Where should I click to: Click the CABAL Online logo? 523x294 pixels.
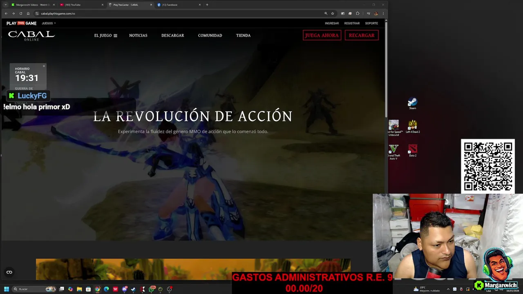(x=31, y=36)
